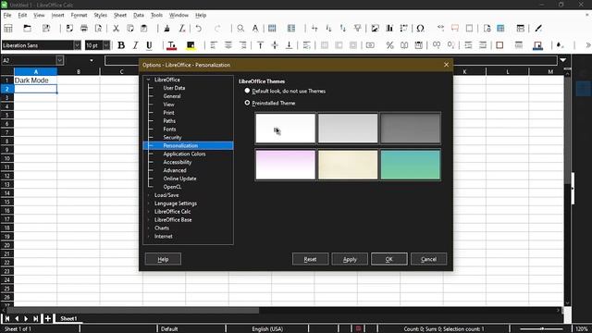Viewport: 592px width, 333px height.
Task: Click cell A1 containing Dark Mode
Action: click(x=35, y=80)
